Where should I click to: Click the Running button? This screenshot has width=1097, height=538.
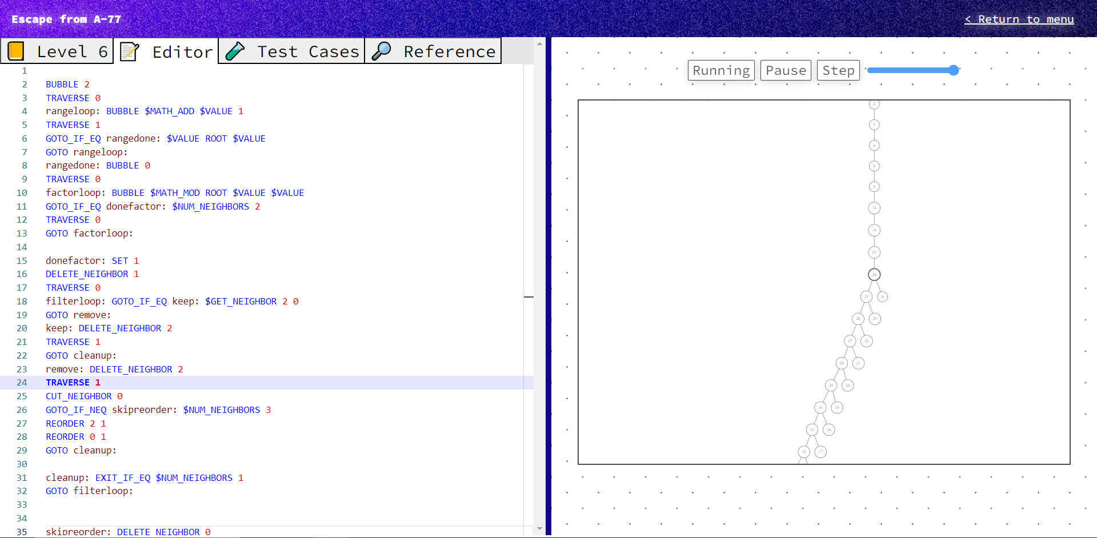721,70
